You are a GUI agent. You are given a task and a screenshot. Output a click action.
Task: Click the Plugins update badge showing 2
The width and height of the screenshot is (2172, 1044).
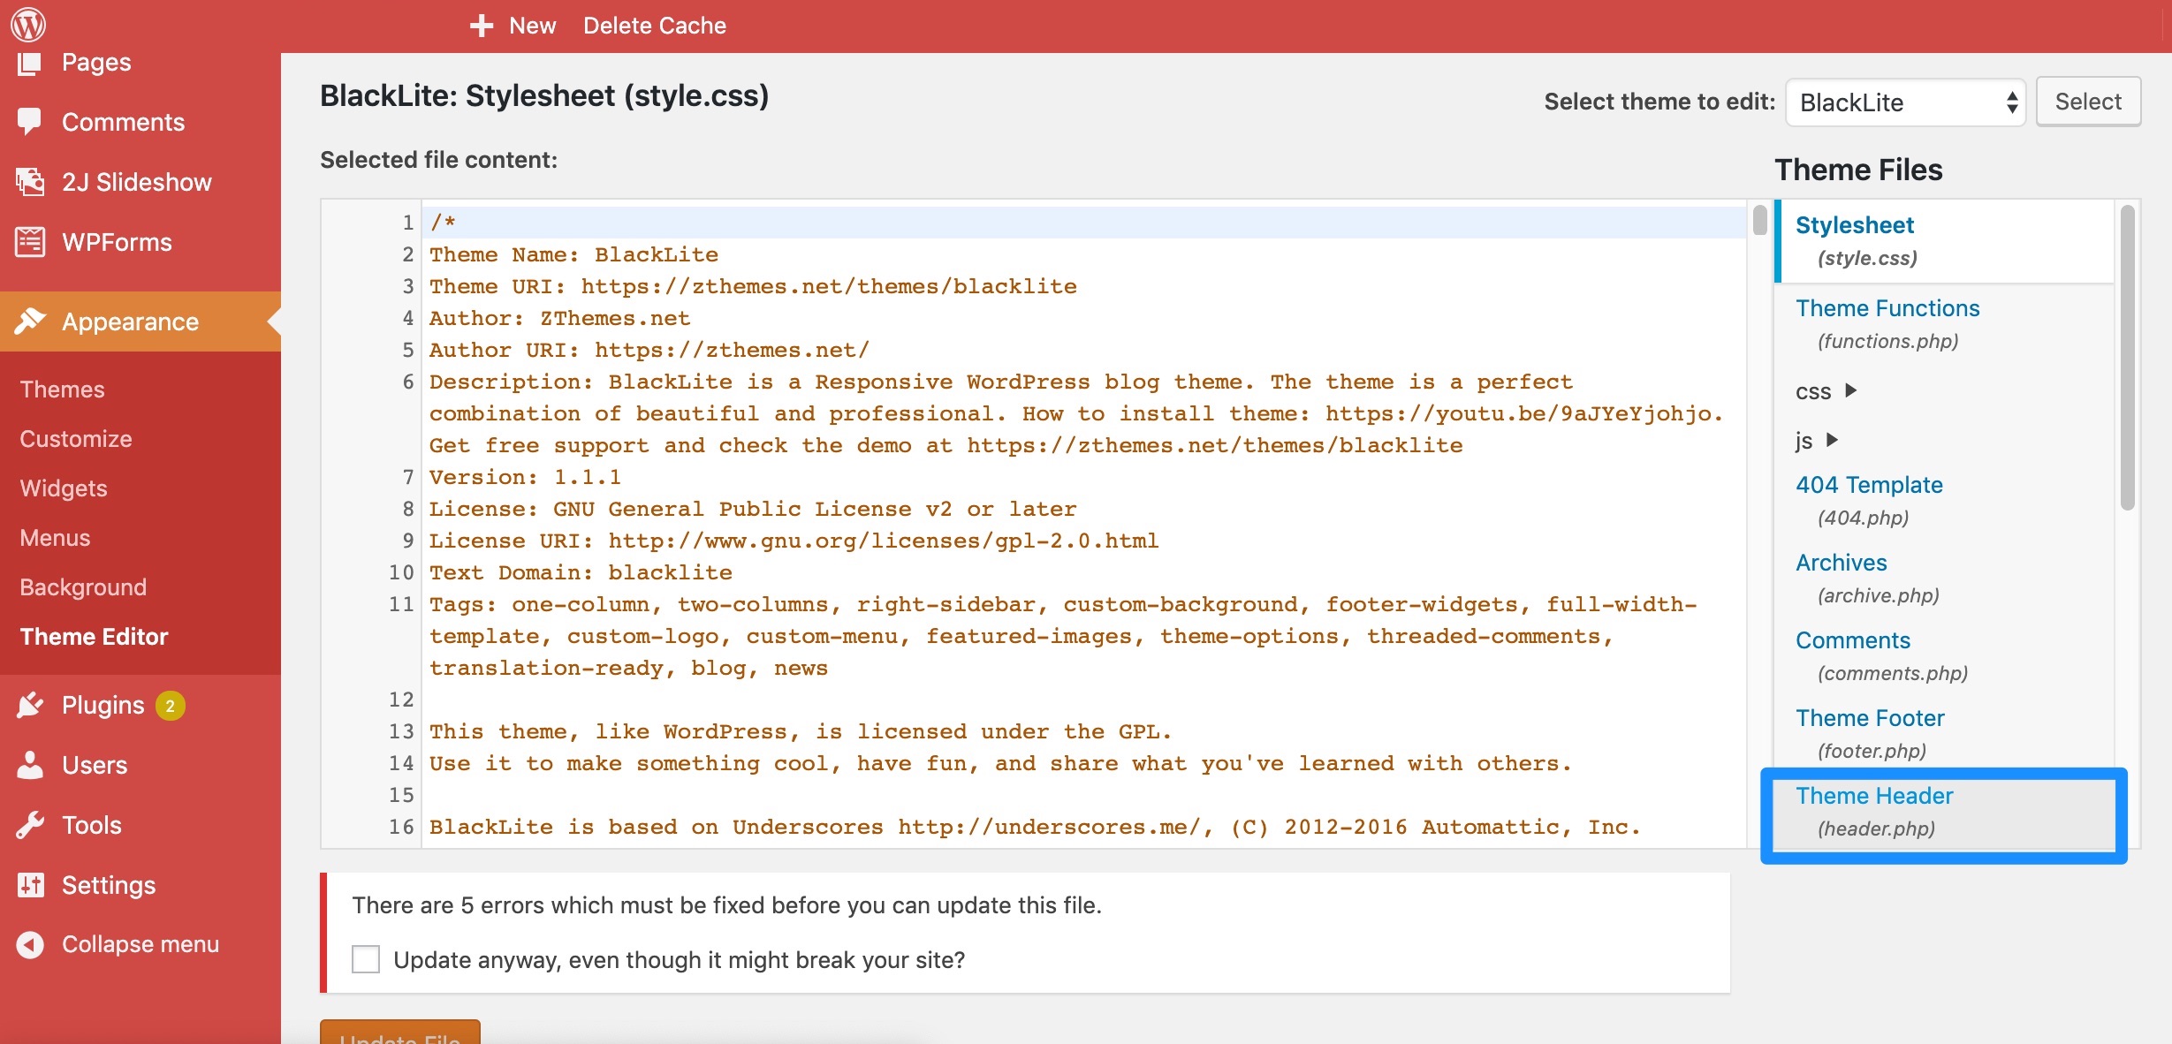point(171,706)
